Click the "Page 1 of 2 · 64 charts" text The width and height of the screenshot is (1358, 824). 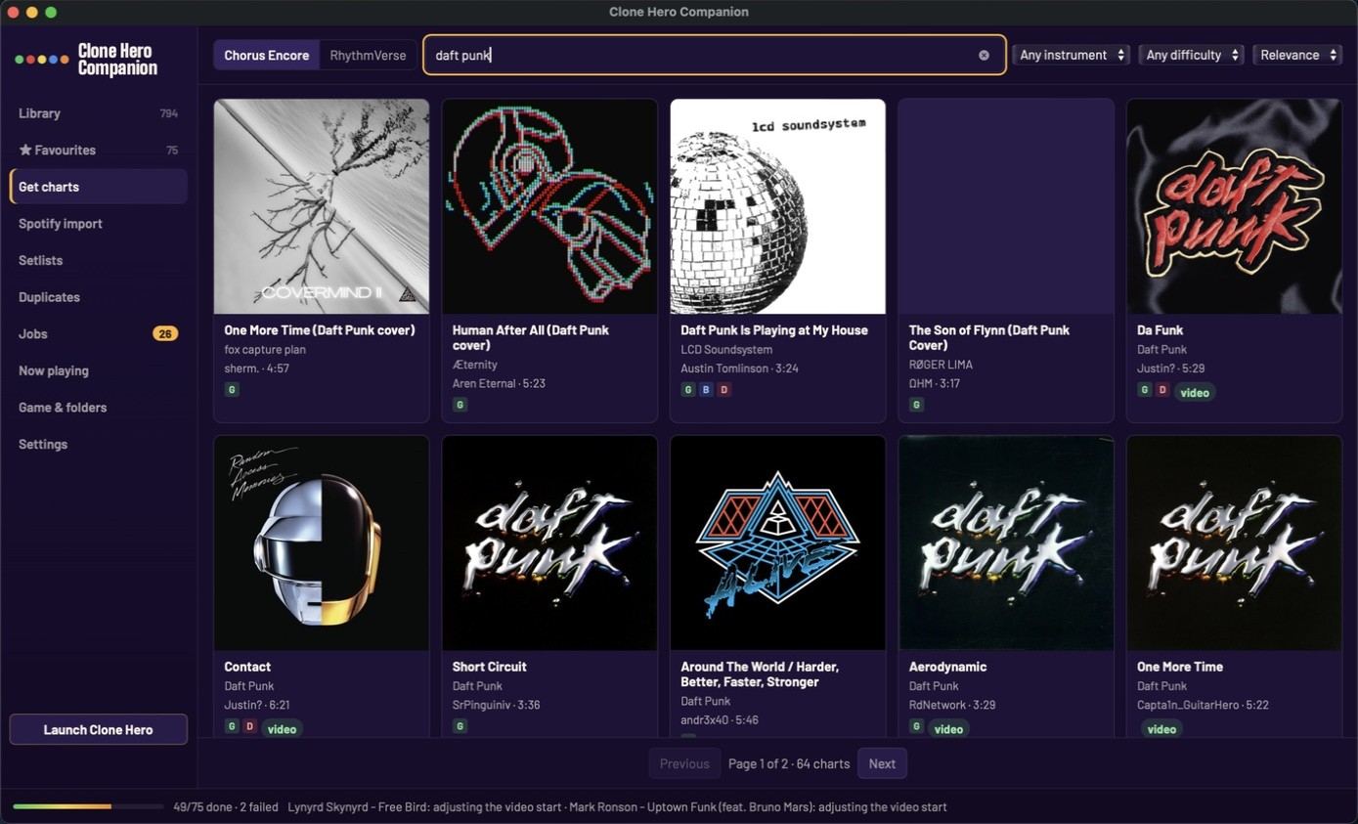click(x=789, y=763)
